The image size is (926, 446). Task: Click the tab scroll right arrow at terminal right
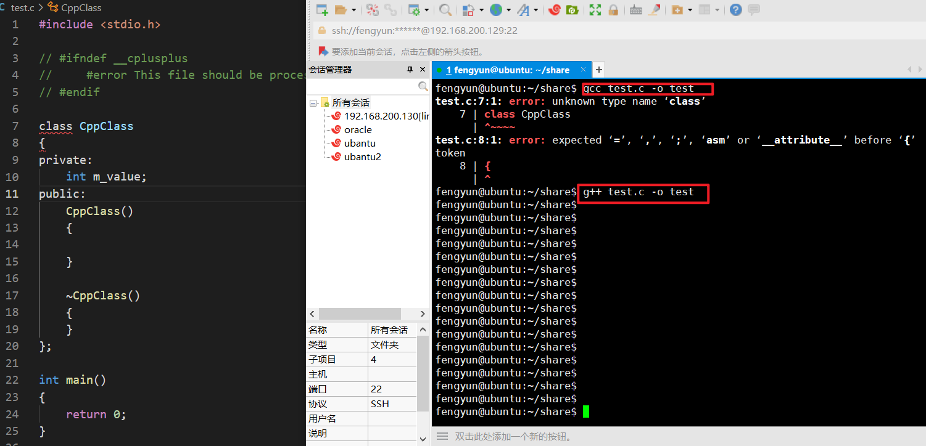[919, 70]
